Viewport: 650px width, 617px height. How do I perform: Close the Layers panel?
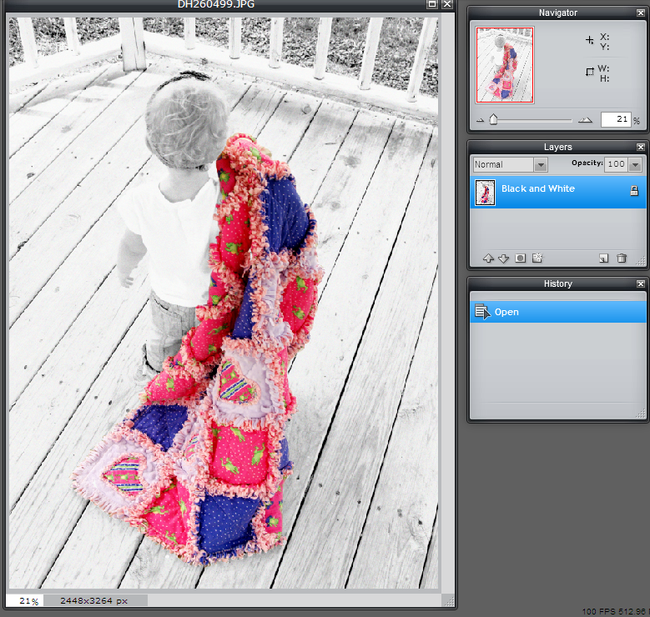tap(641, 147)
